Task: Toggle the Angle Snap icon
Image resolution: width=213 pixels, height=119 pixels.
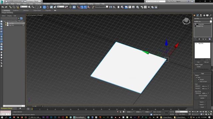Action: click(x=82, y=7)
